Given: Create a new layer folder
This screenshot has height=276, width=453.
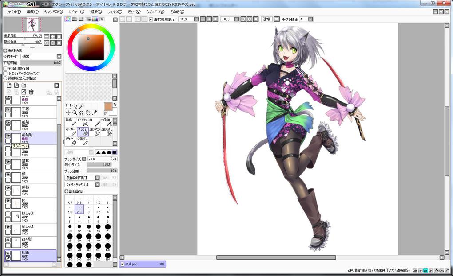Looking at the screenshot, I should coord(24,85).
